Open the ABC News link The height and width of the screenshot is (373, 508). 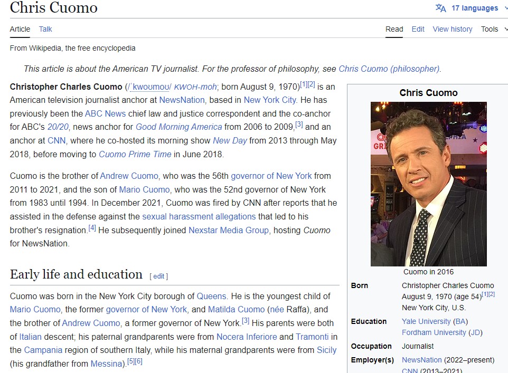pyautogui.click(x=105, y=113)
